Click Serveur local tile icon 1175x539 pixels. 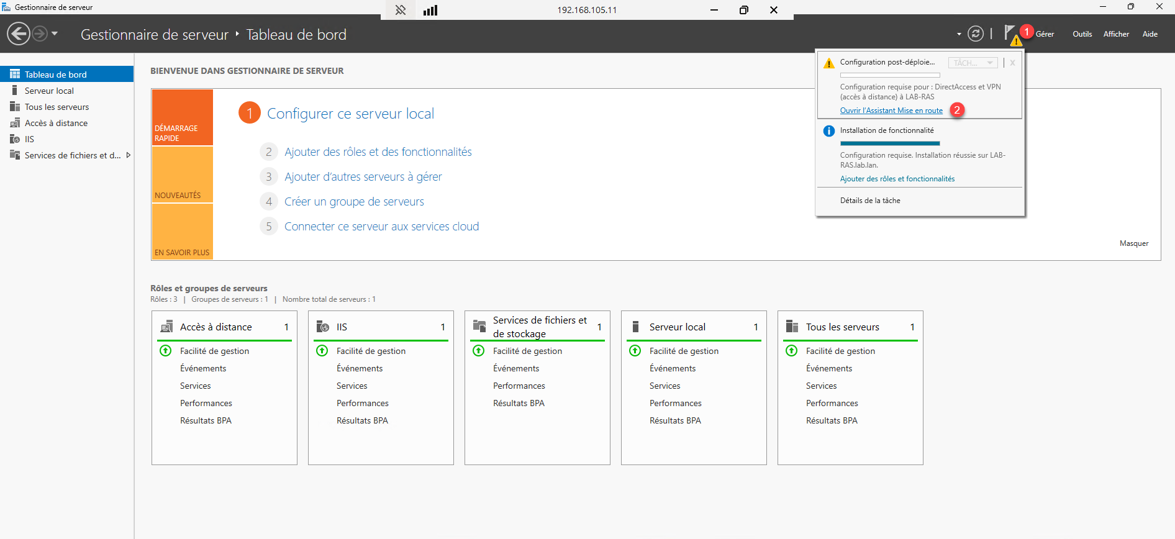point(635,327)
